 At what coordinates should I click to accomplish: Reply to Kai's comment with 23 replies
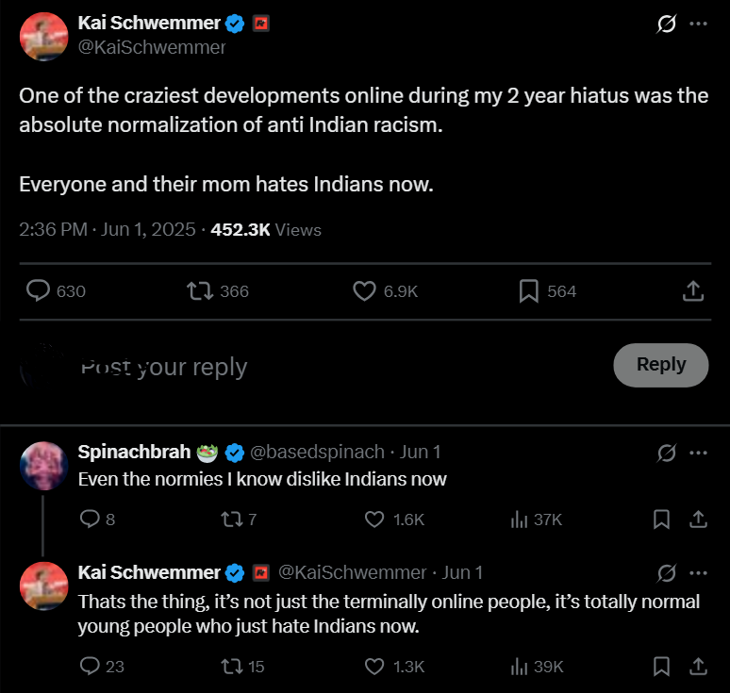coord(91,667)
